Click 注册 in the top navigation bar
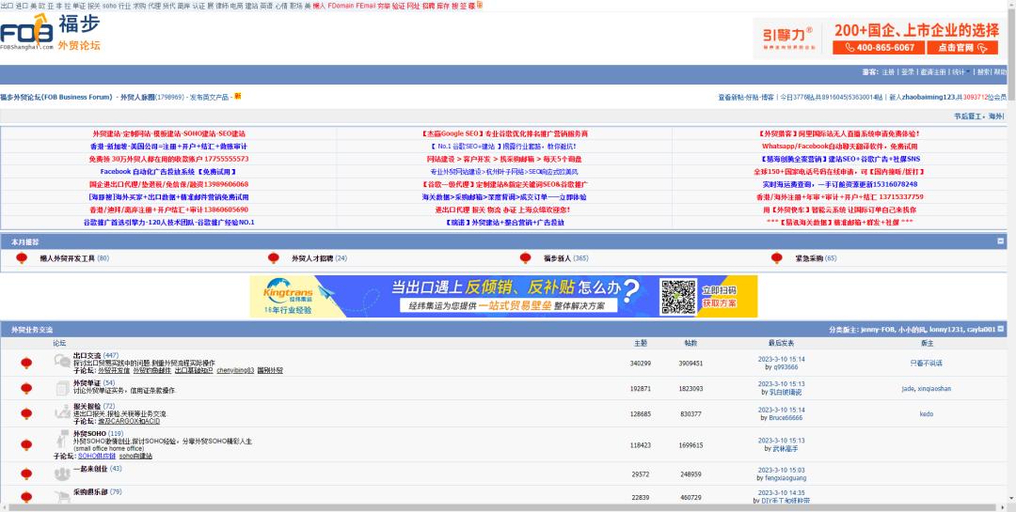 888,71
